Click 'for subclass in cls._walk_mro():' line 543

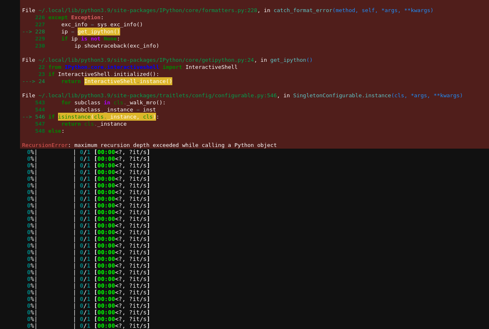point(113,103)
